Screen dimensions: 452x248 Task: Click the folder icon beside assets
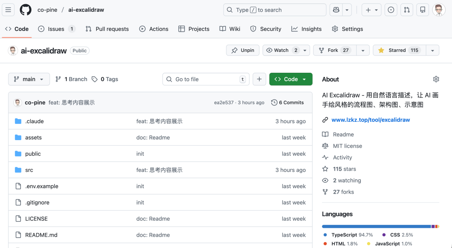(18, 138)
